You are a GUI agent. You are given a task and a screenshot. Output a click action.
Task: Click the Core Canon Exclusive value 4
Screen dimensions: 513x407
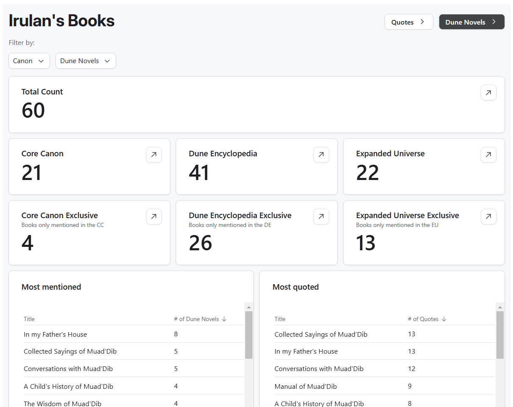coord(28,243)
